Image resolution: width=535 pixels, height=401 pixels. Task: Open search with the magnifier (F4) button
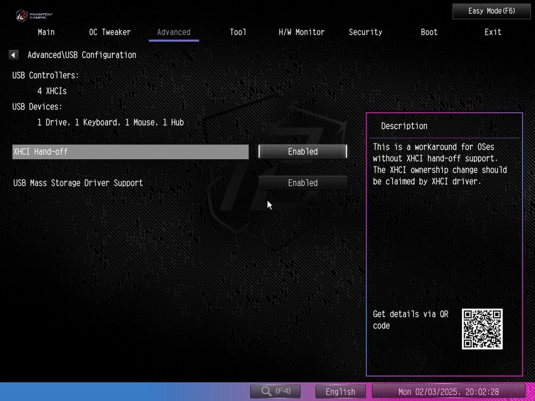tap(275, 391)
